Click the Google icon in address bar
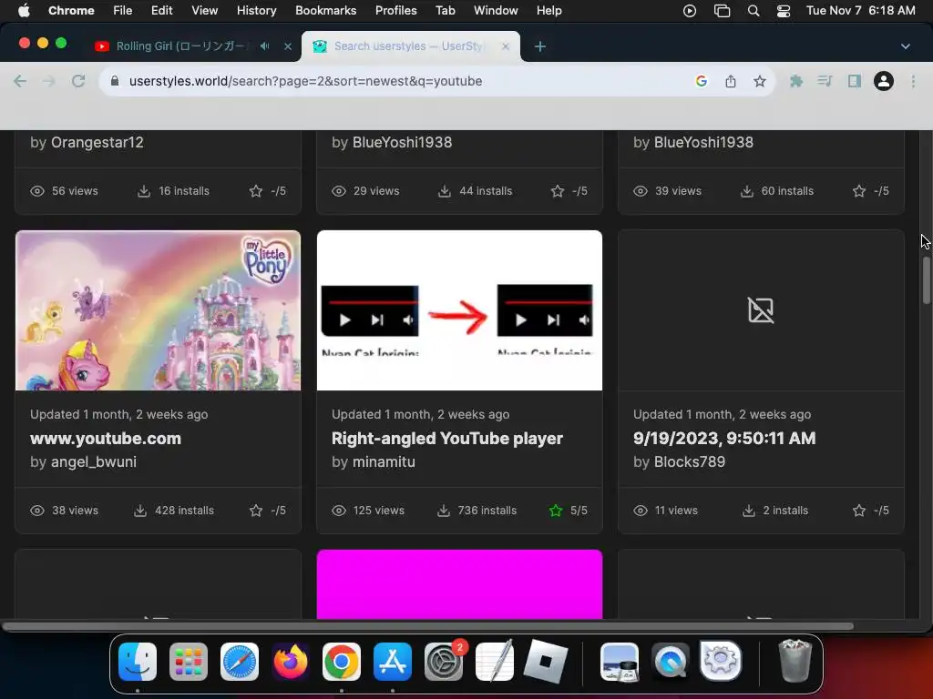This screenshot has height=699, width=933. (702, 81)
